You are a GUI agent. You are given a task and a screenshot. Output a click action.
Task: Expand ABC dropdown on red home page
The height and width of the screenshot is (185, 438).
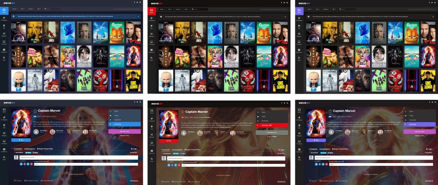(x=186, y=9)
